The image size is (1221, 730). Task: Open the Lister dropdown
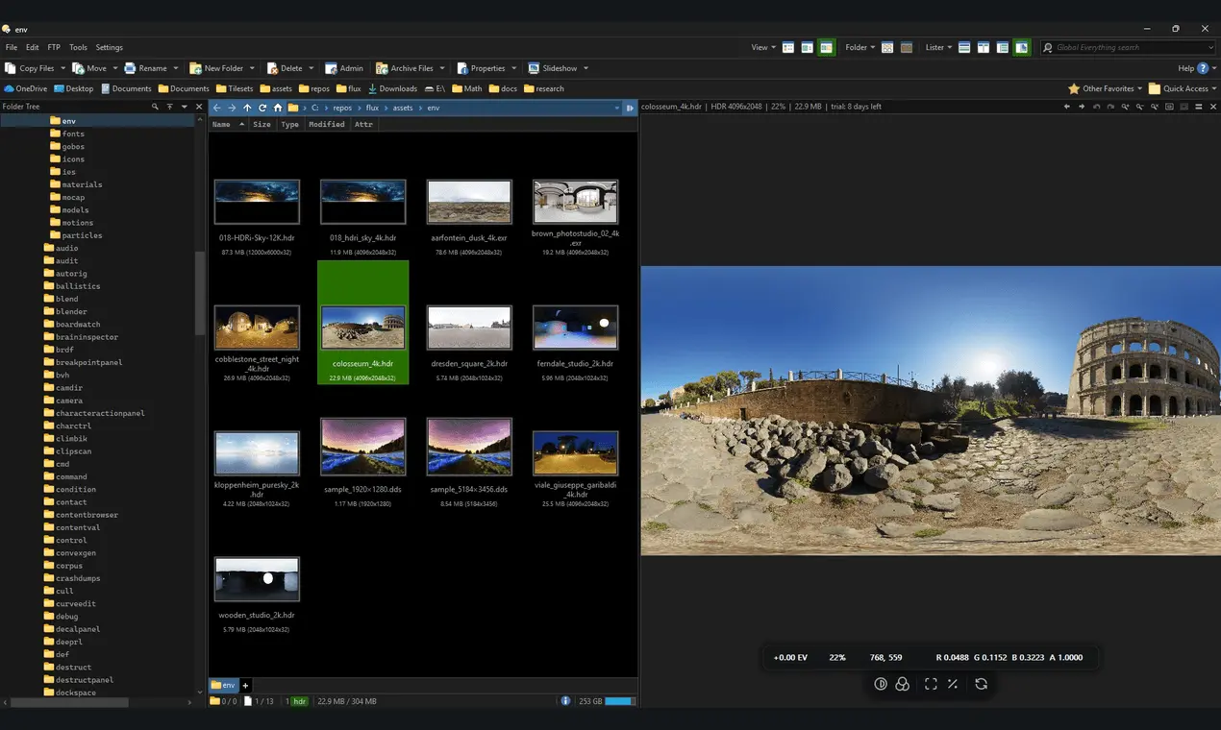938,47
